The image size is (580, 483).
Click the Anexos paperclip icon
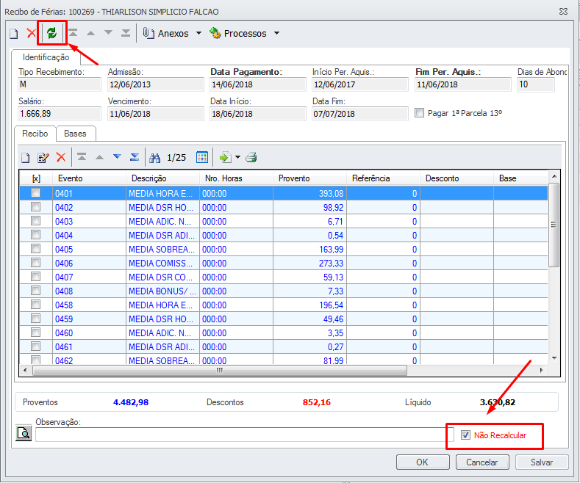point(148,33)
